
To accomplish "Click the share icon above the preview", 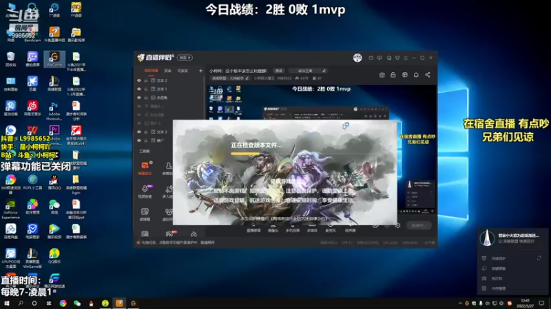I will coord(428,75).
